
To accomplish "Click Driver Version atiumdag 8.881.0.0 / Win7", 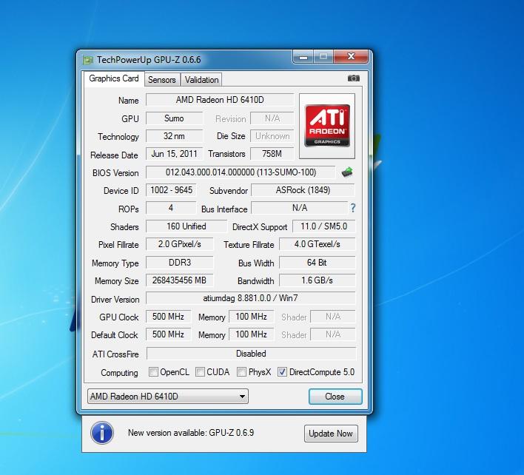I will pos(251,298).
